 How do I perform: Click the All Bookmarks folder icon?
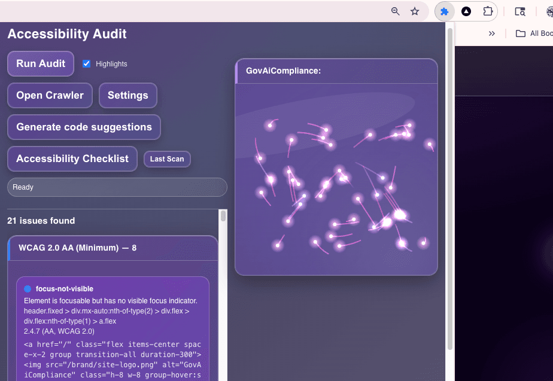[x=520, y=33]
